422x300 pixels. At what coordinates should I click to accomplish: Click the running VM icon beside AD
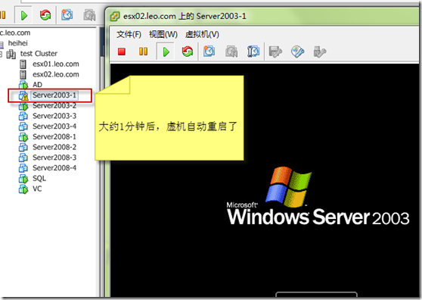pos(23,85)
